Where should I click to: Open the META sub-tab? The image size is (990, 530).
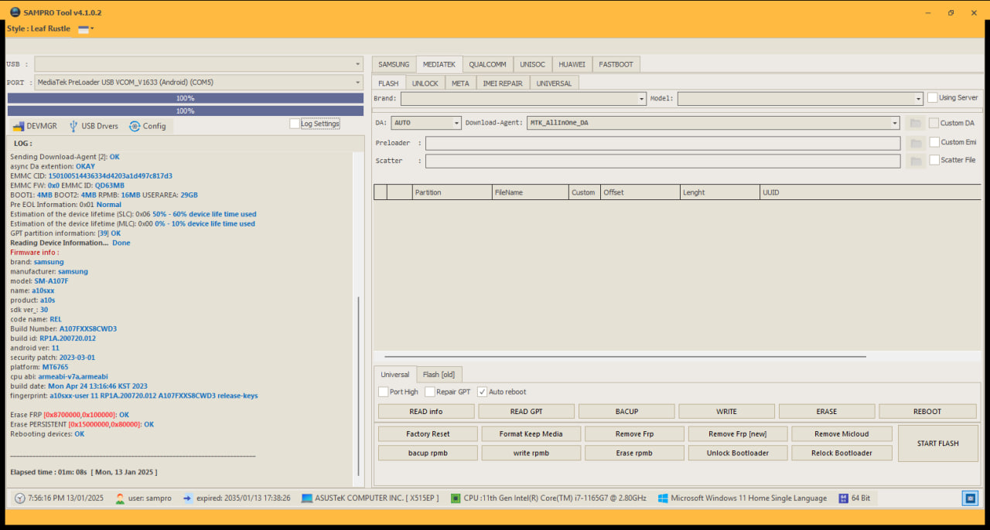coord(460,83)
